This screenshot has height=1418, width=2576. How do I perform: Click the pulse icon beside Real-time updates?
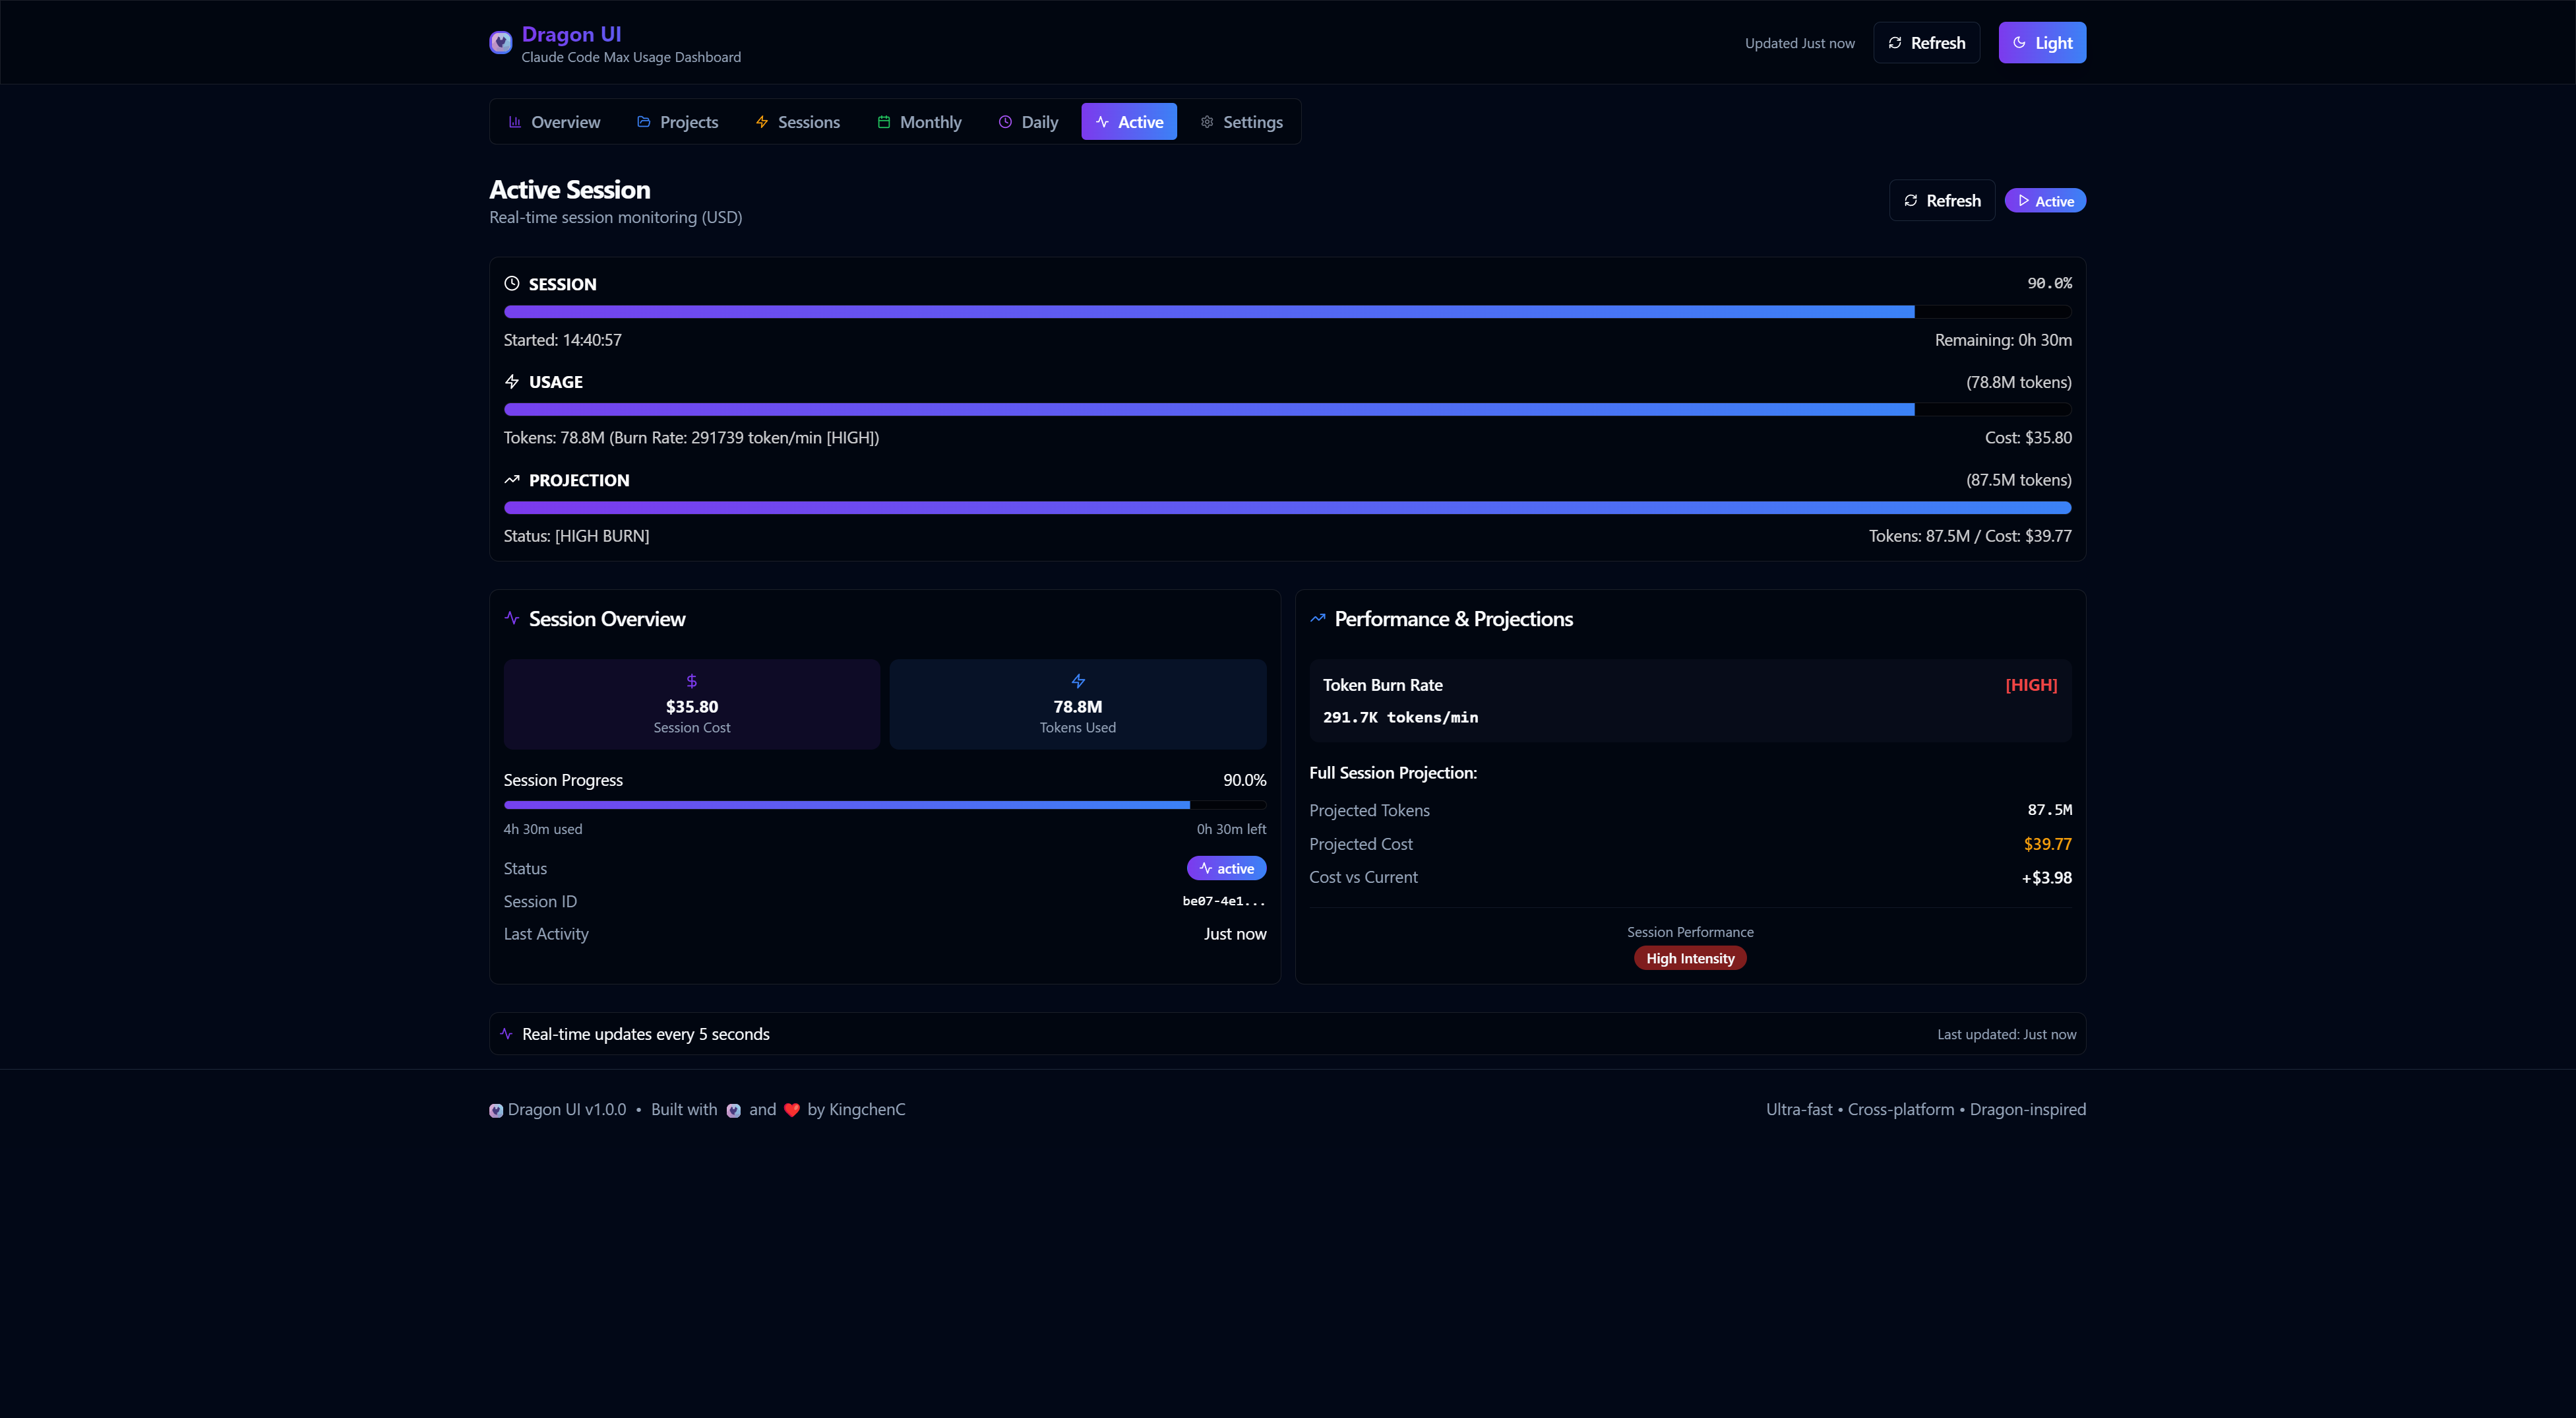(x=506, y=1034)
